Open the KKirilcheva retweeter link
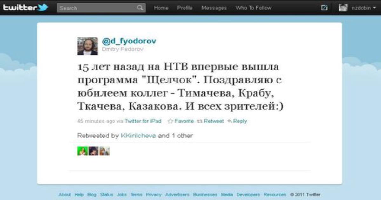This screenshot has width=381, height=200. [138, 136]
